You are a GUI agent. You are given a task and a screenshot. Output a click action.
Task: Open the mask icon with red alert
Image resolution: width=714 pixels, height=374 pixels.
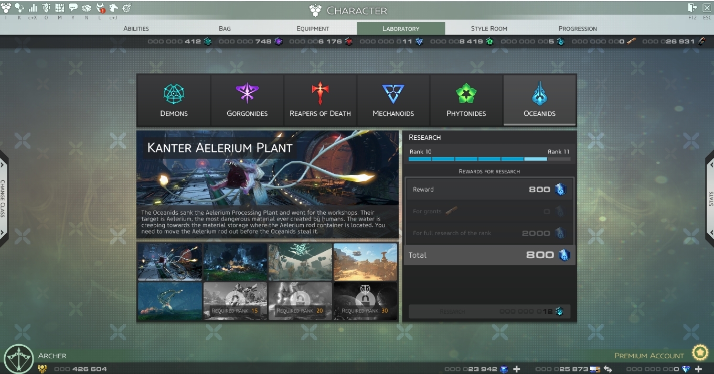point(100,8)
